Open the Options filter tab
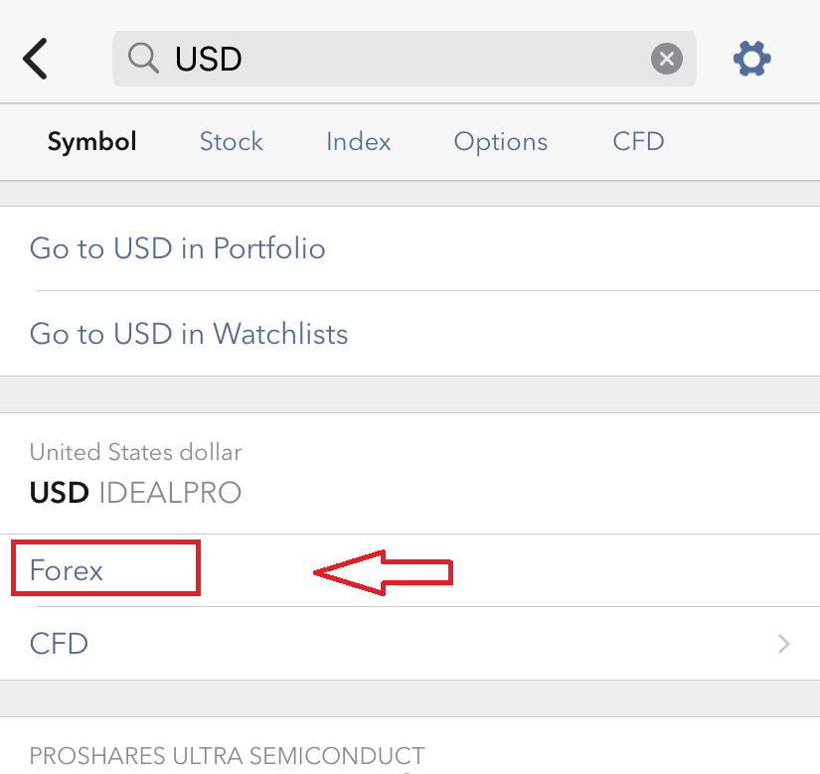The image size is (820, 774). 501,142
